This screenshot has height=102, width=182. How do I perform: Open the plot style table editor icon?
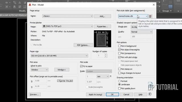pyautogui.click(x=150, y=16)
